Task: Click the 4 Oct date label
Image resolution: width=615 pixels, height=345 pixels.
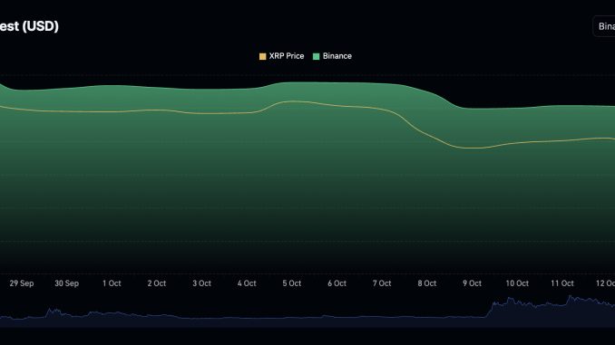Action: click(247, 283)
